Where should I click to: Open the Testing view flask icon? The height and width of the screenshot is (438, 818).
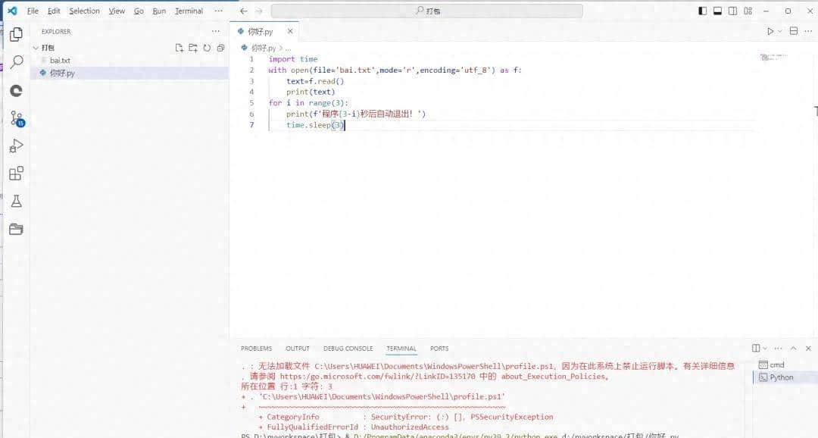click(17, 201)
